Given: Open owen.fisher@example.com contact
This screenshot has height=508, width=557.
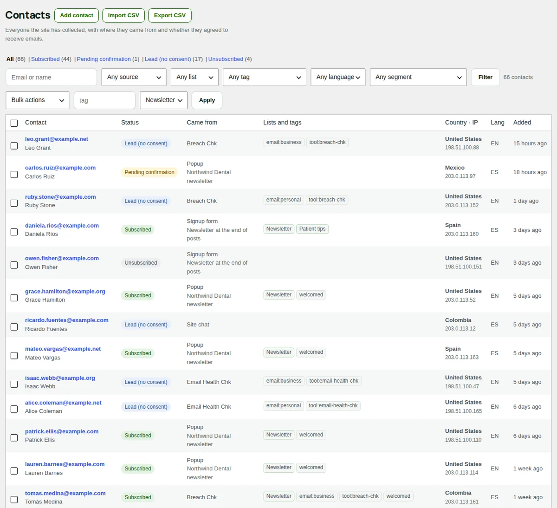Looking at the screenshot, I should pyautogui.click(x=62, y=258).
